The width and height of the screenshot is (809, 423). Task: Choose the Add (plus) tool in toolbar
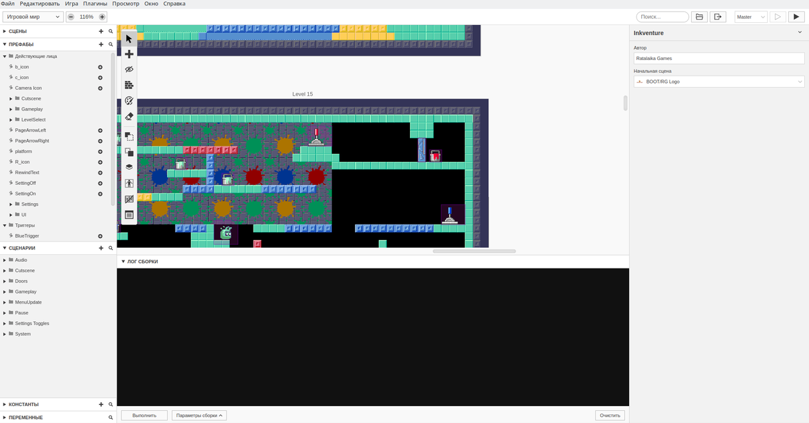point(129,54)
